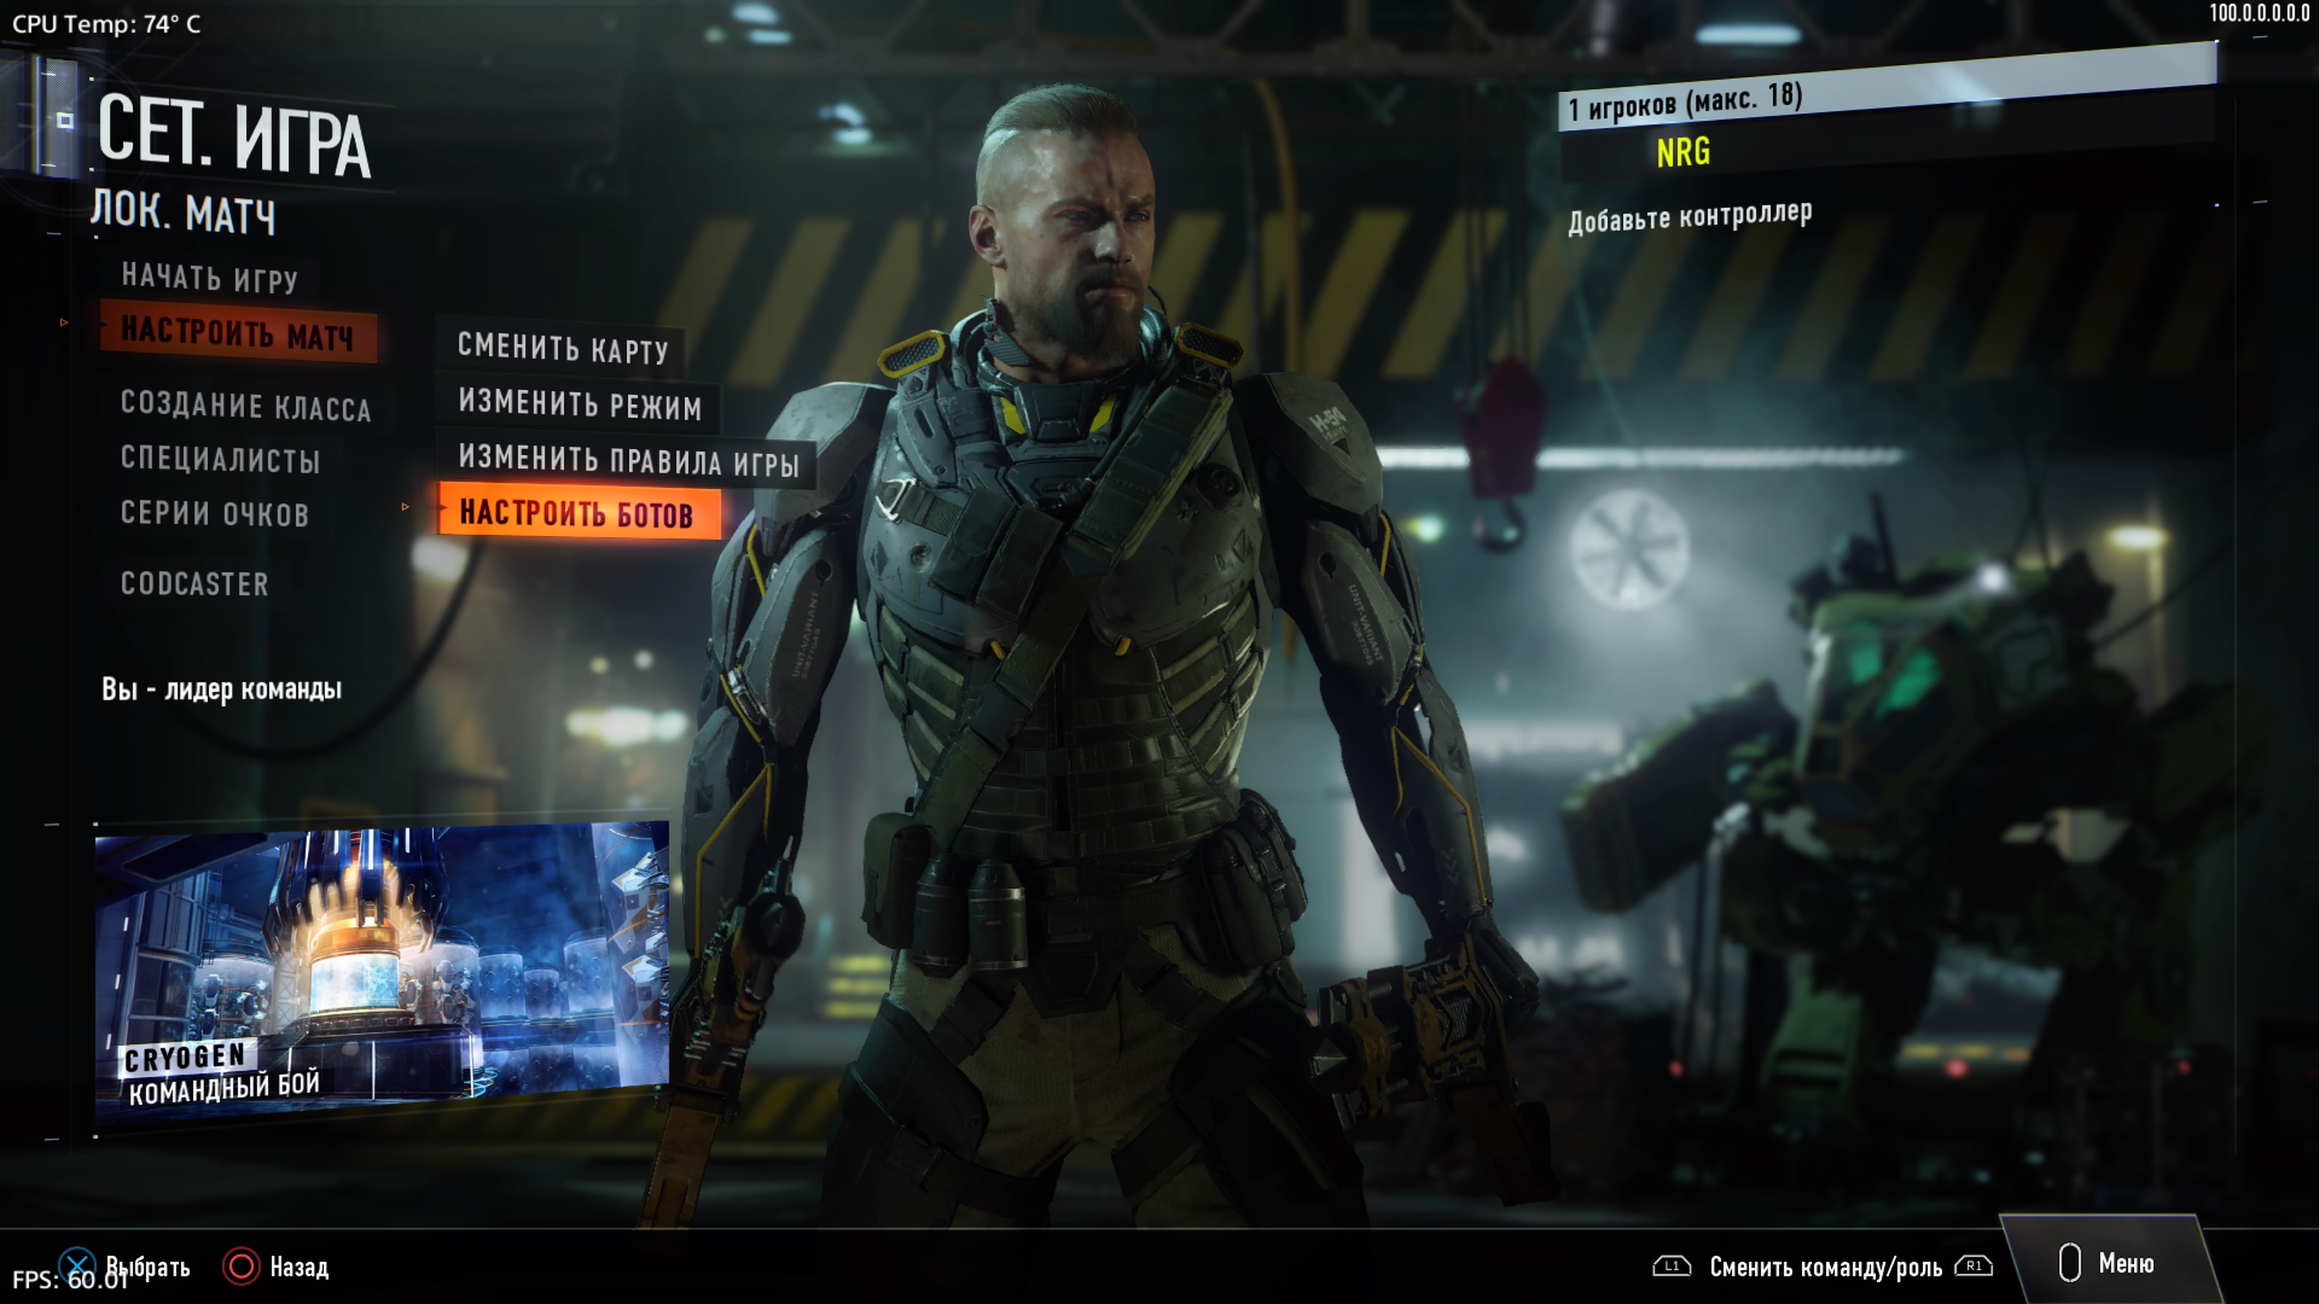Click the version number 100.0.0.0.0.0
This screenshot has width=2319, height=1304.
2259,13
